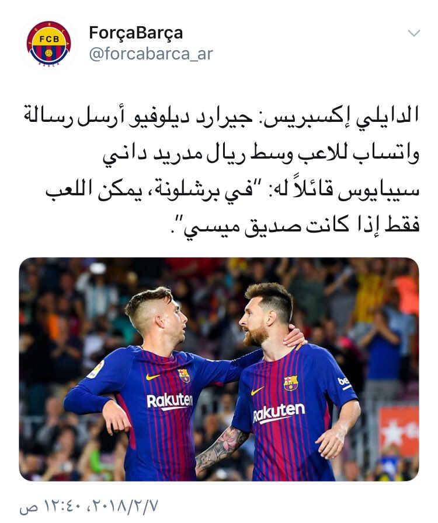Click the Rakuten logo on right jersey
Viewport: 438px width, 523px height.
click(279, 413)
